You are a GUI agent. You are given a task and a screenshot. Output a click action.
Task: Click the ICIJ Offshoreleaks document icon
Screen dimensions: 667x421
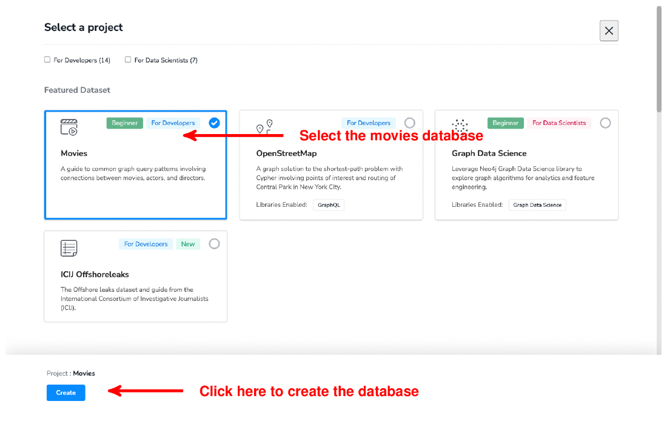(69, 248)
